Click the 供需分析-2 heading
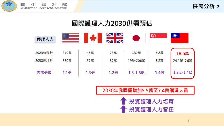The width and height of the screenshot is (224, 126). click(x=206, y=6)
